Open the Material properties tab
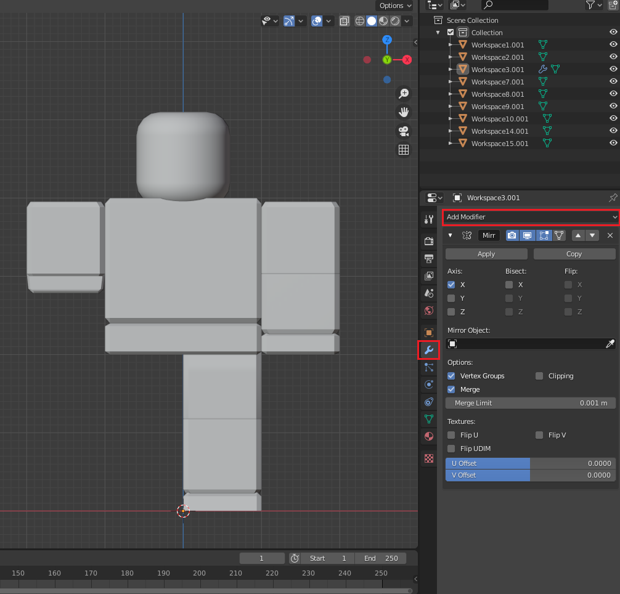Viewport: 620px width, 594px height. coord(428,436)
